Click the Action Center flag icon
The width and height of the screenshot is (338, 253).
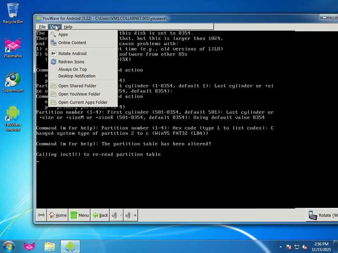[288, 247]
